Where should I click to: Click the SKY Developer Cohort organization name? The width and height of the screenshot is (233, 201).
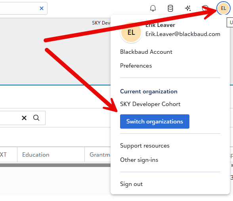pos(150,104)
